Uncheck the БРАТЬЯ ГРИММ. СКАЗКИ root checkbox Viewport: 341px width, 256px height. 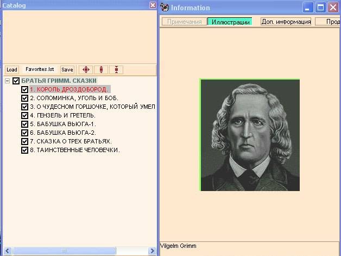pyautogui.click(x=16, y=81)
